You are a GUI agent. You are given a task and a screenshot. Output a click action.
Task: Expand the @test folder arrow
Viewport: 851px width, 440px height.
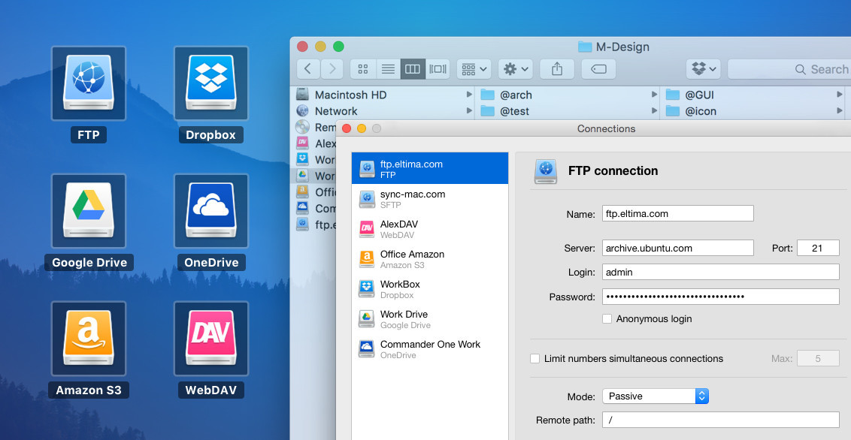(654, 110)
